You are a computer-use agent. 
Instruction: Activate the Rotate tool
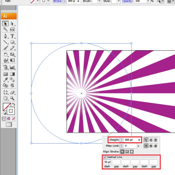5,55
